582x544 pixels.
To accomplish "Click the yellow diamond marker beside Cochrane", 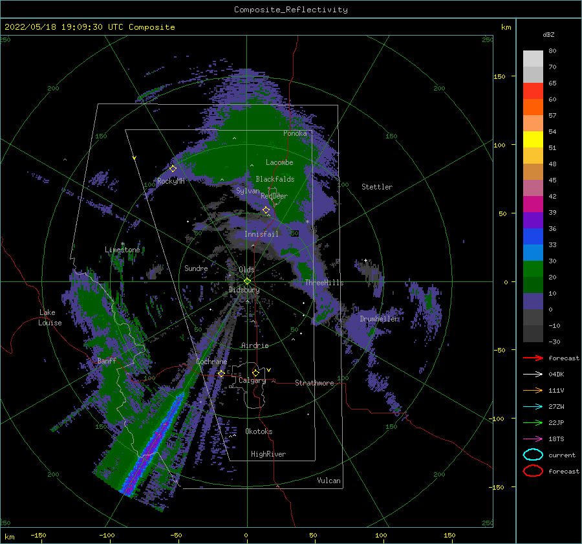I will tap(222, 373).
